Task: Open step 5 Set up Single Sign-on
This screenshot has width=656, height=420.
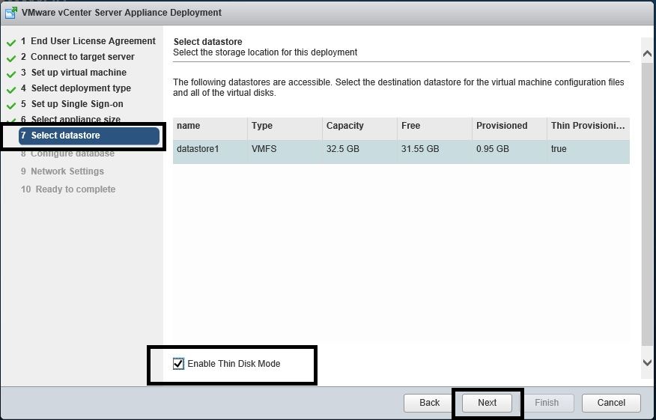Action: click(76, 104)
